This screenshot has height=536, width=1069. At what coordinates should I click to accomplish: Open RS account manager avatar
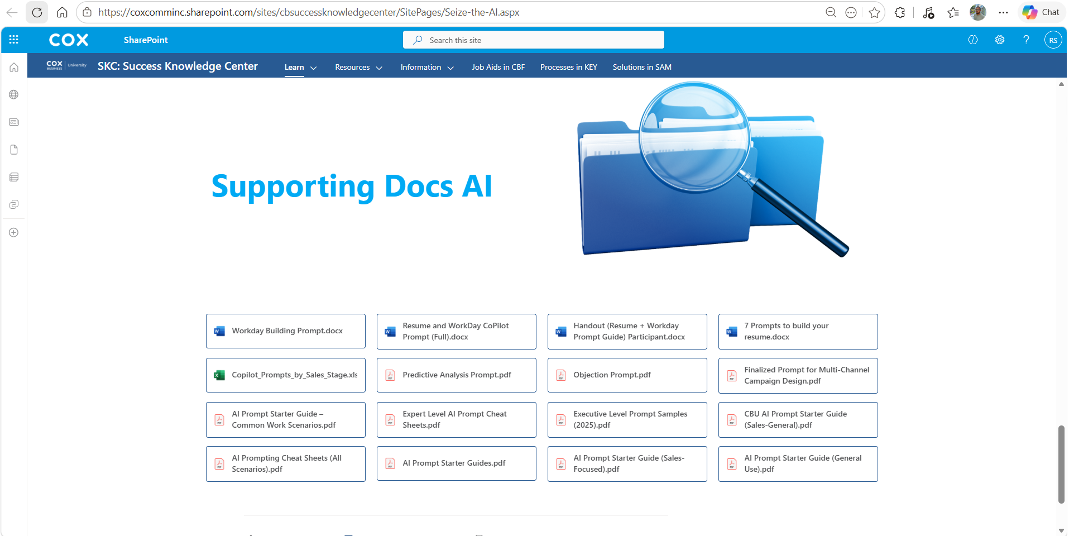[1053, 40]
